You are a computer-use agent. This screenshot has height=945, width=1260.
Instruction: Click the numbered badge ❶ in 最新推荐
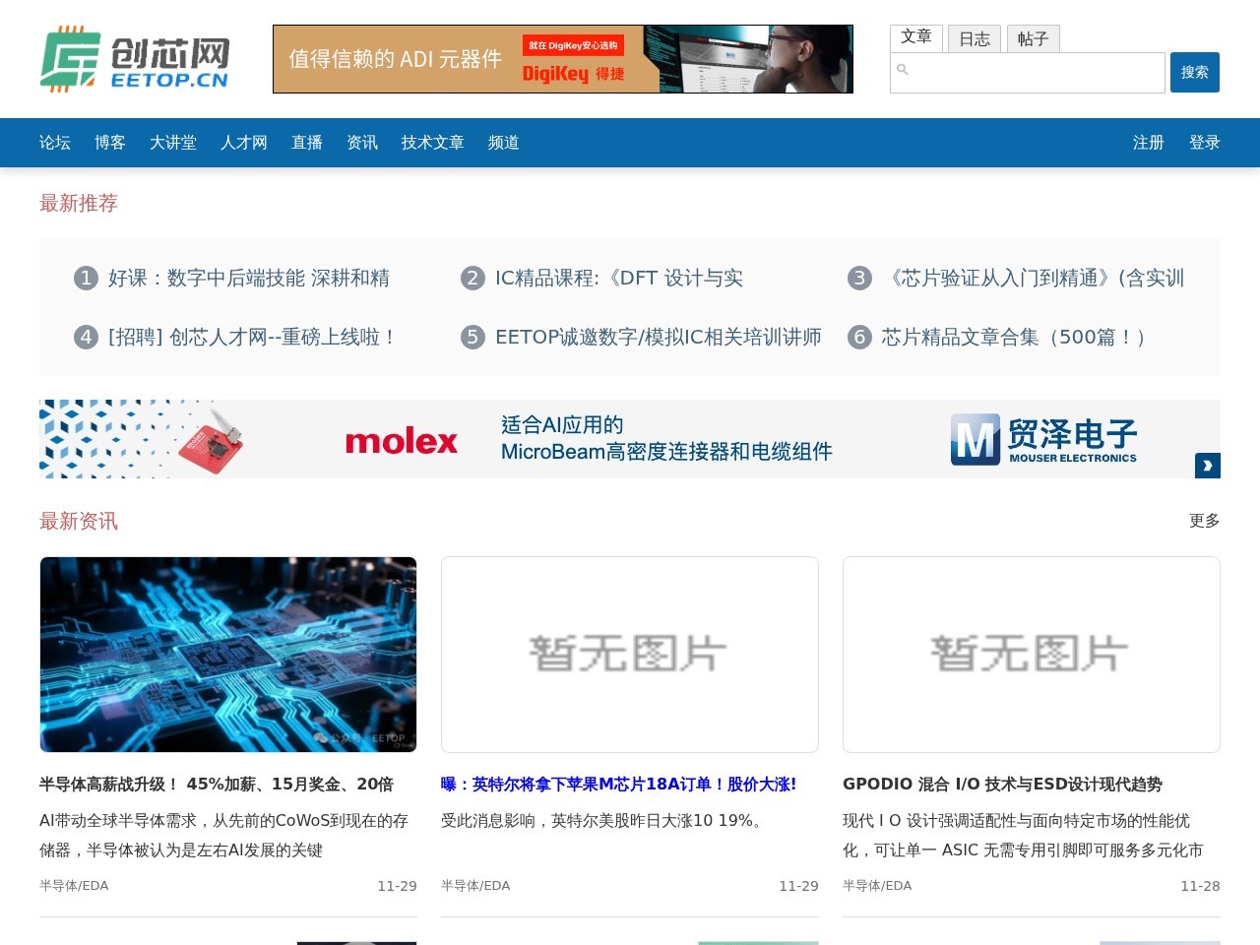click(85, 278)
